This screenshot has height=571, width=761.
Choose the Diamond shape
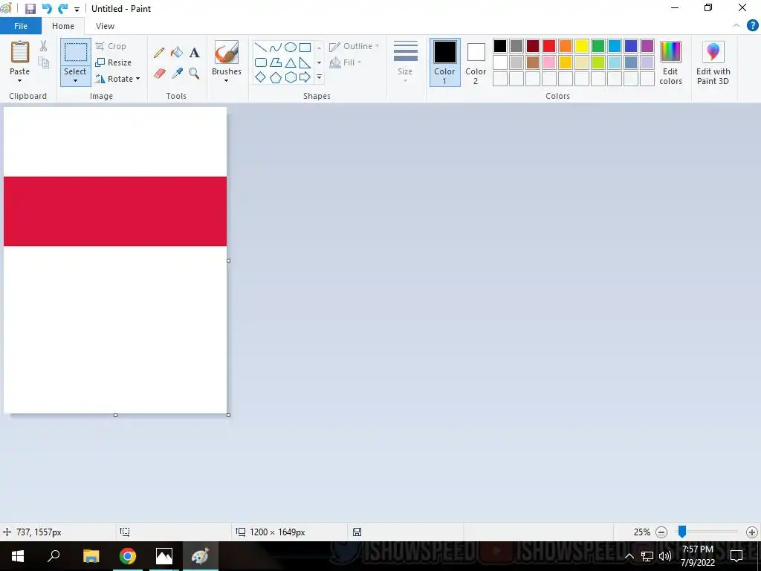coord(261,77)
